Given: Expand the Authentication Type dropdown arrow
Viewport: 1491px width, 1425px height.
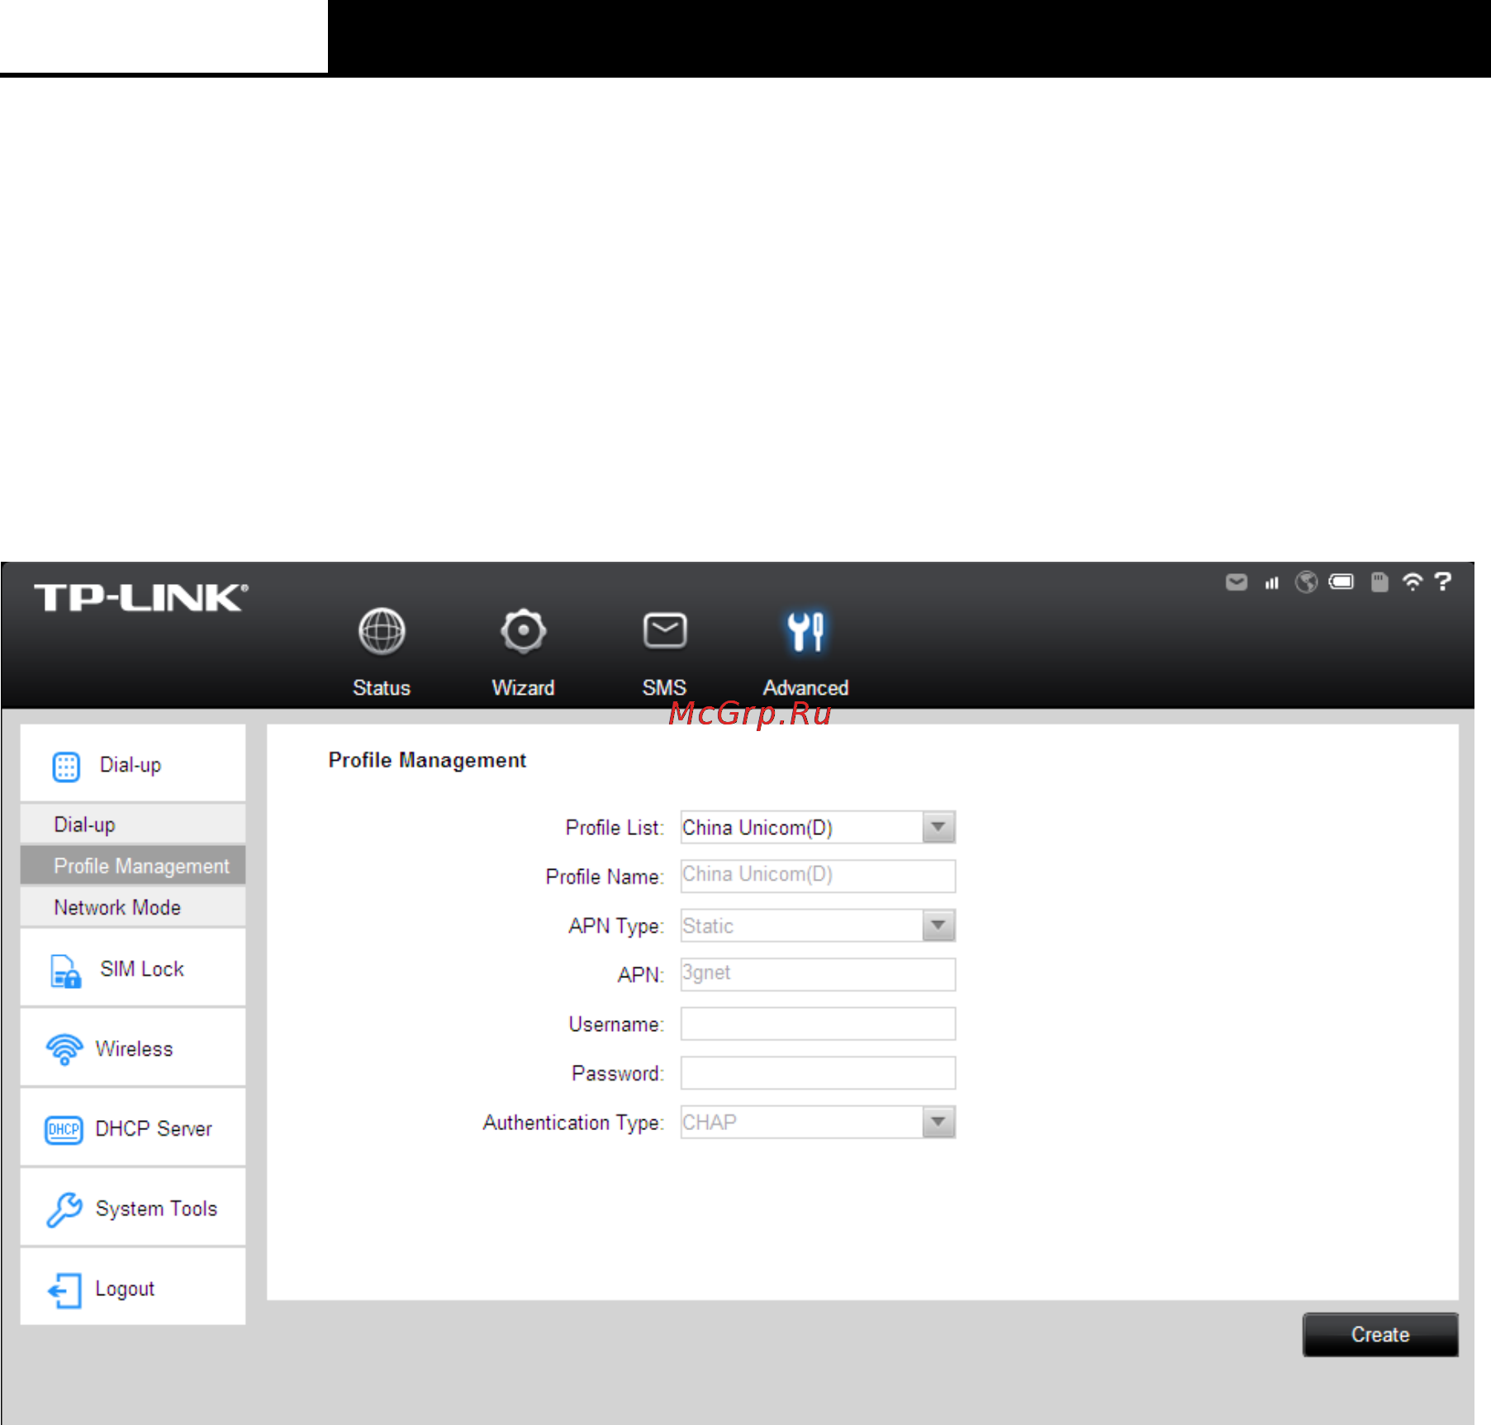Looking at the screenshot, I should [938, 1122].
